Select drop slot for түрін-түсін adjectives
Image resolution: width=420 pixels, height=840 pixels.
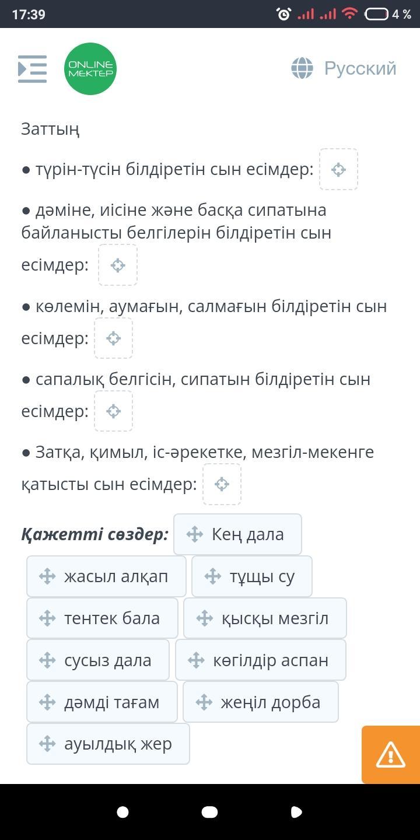[x=338, y=169]
